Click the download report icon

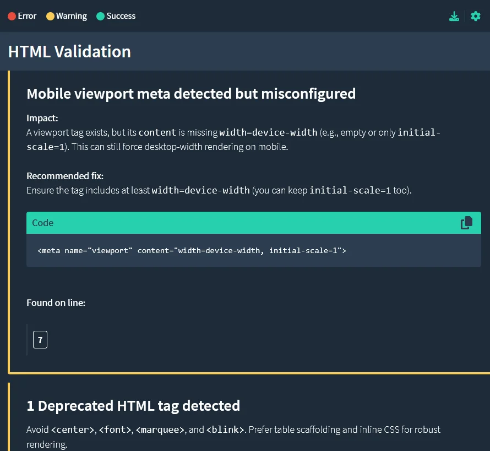click(x=454, y=16)
